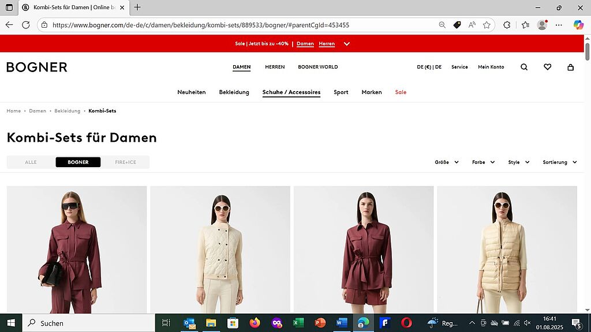Open Word from taskbar
This screenshot has height=332, width=591.
342,323
